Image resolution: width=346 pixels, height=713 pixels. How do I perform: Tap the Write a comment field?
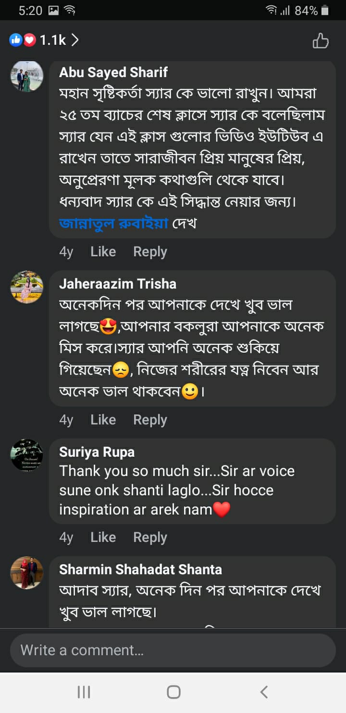point(173,650)
